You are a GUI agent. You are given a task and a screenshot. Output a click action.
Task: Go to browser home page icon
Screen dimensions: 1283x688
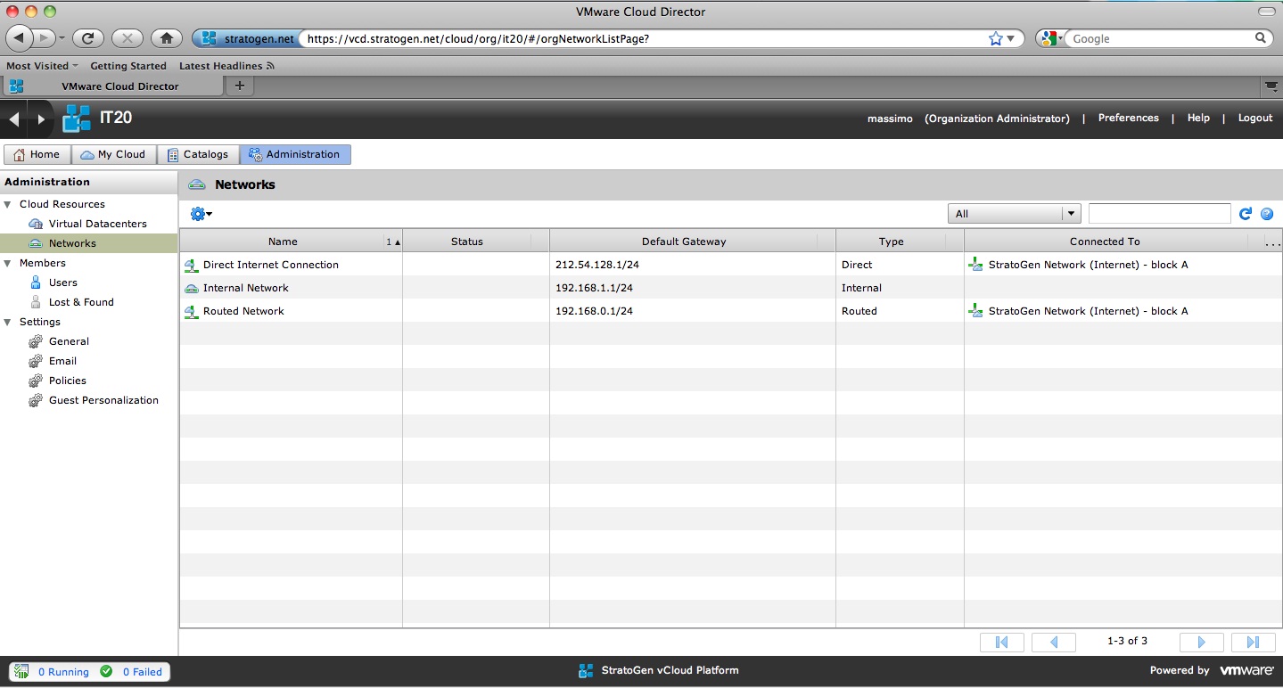pos(166,38)
